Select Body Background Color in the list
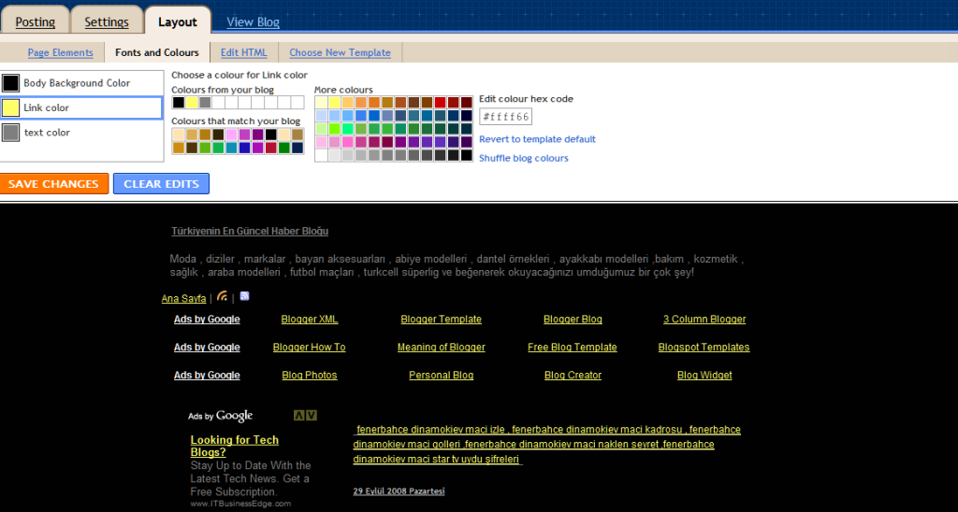 pyautogui.click(x=82, y=83)
